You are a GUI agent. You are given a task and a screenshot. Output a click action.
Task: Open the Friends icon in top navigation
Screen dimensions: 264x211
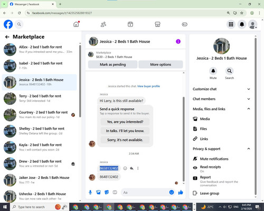tap(103, 24)
